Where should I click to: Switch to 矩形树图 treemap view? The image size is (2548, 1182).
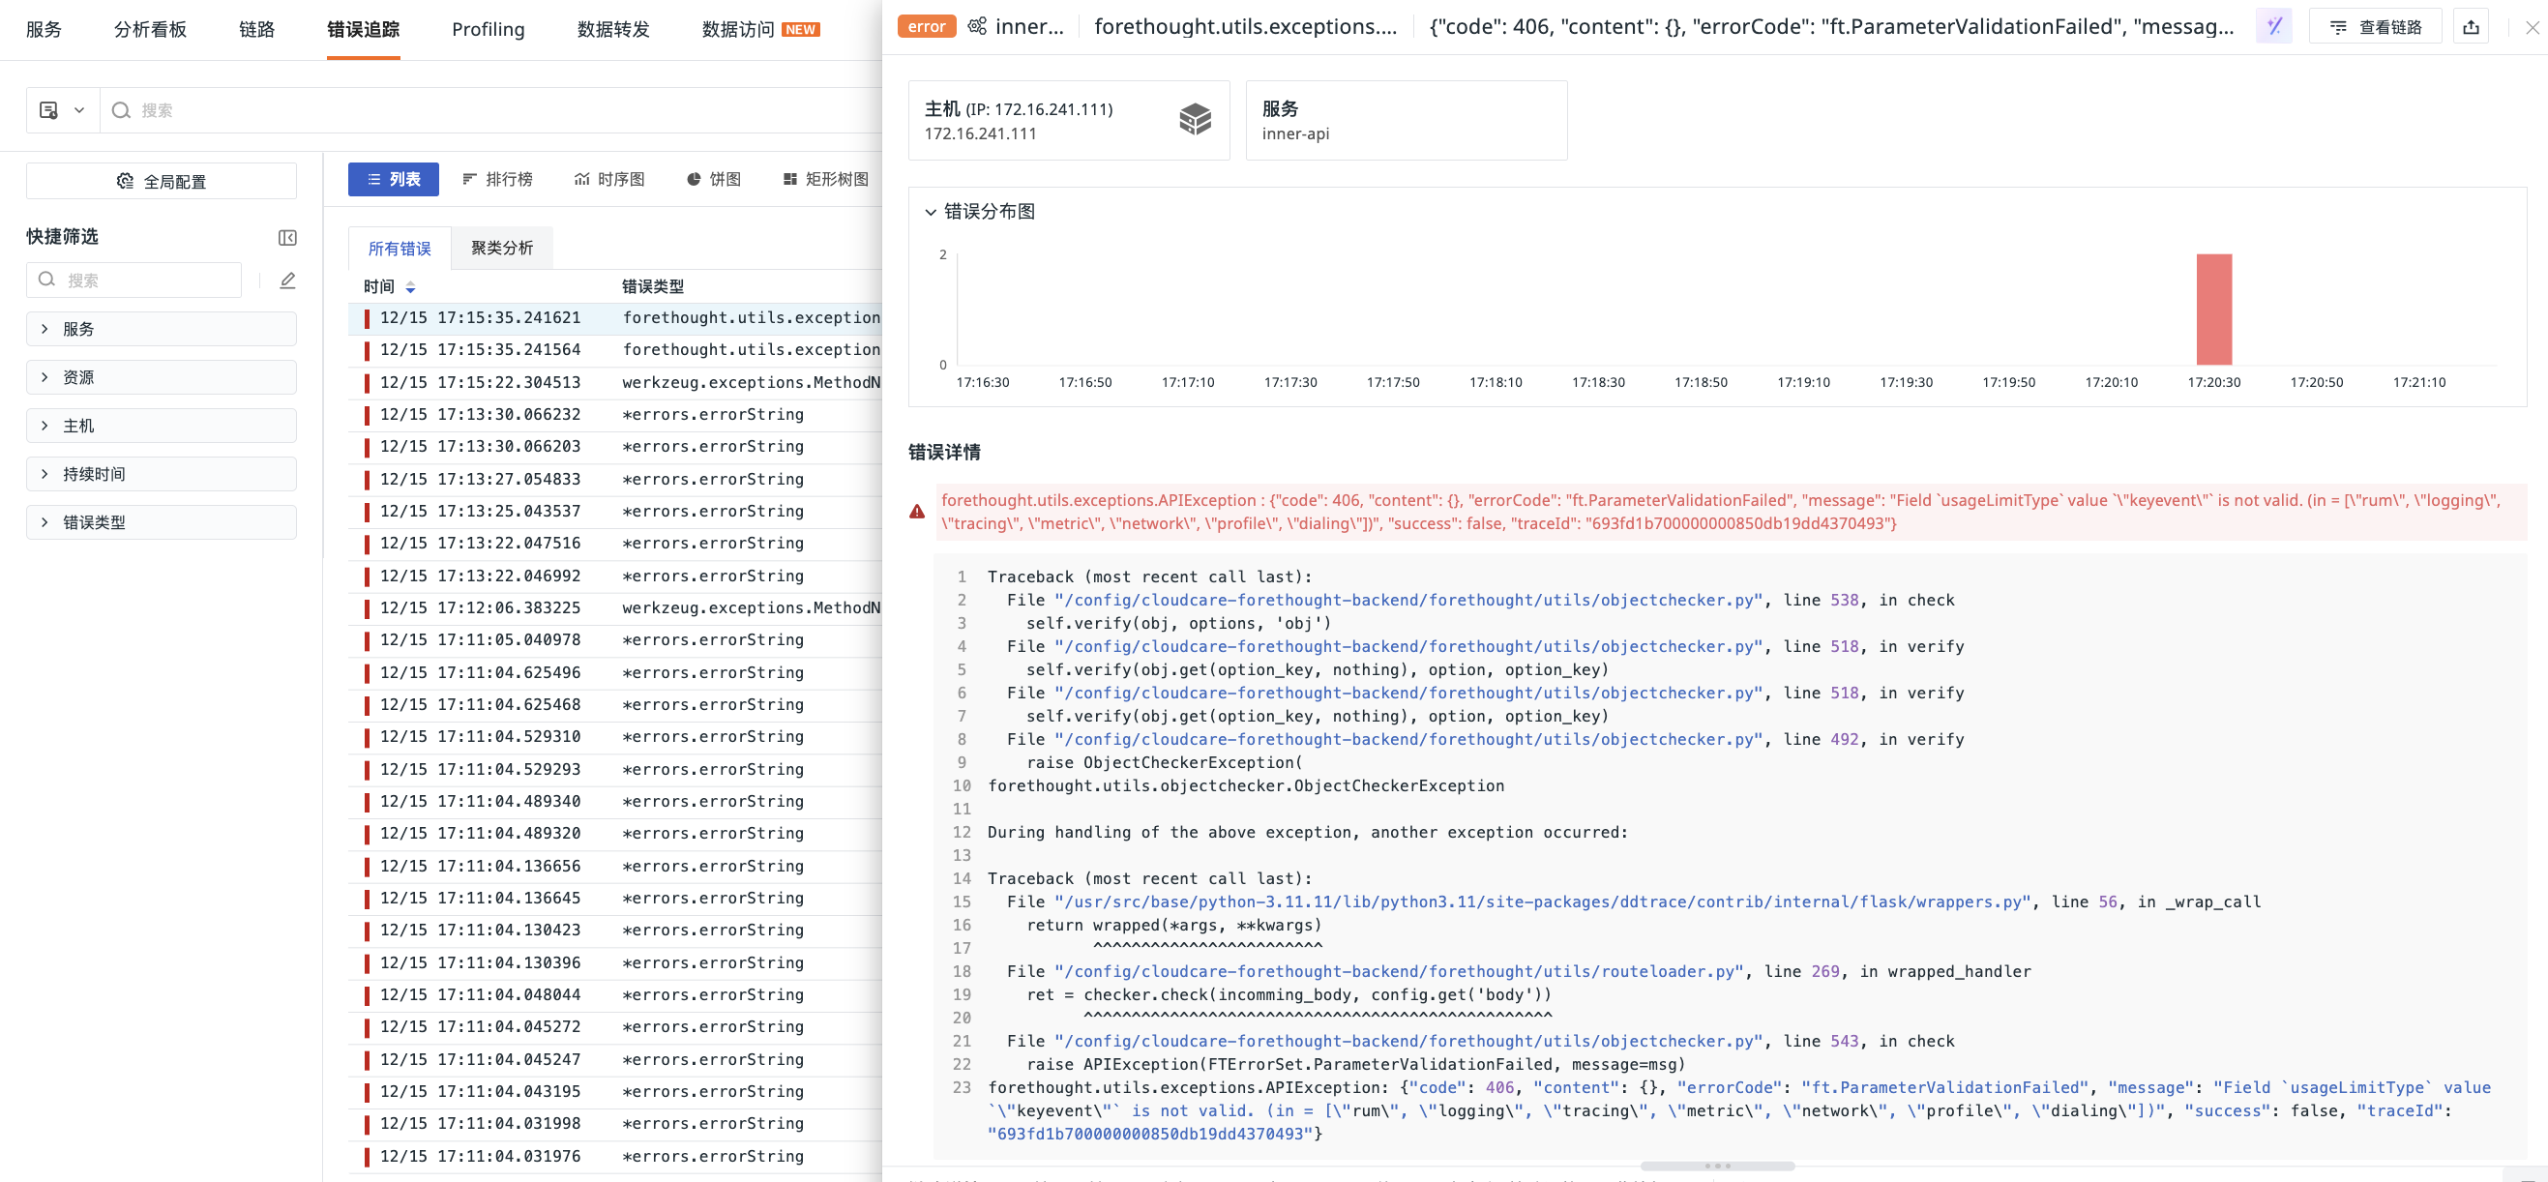click(x=826, y=179)
